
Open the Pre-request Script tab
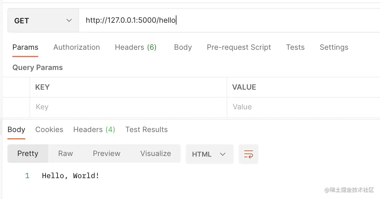[x=239, y=47]
